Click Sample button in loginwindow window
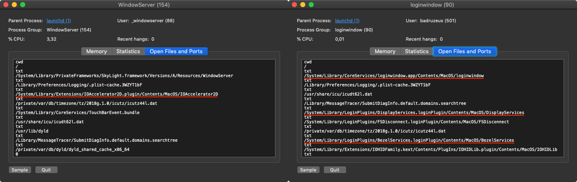 [308, 170]
